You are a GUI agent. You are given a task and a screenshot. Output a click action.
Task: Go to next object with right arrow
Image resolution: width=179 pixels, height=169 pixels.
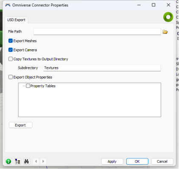43,161
